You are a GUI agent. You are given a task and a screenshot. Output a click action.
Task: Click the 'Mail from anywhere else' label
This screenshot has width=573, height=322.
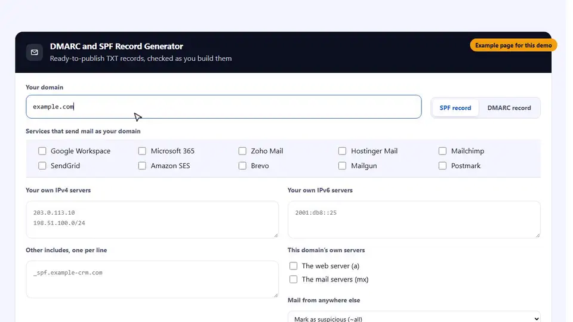click(x=324, y=300)
